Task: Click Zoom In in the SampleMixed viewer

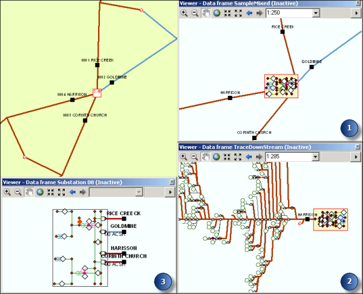Action: (x=185, y=13)
